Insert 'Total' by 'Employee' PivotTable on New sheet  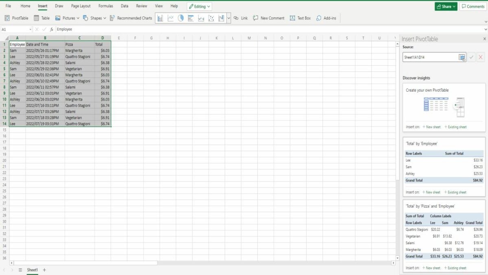pos(431,192)
